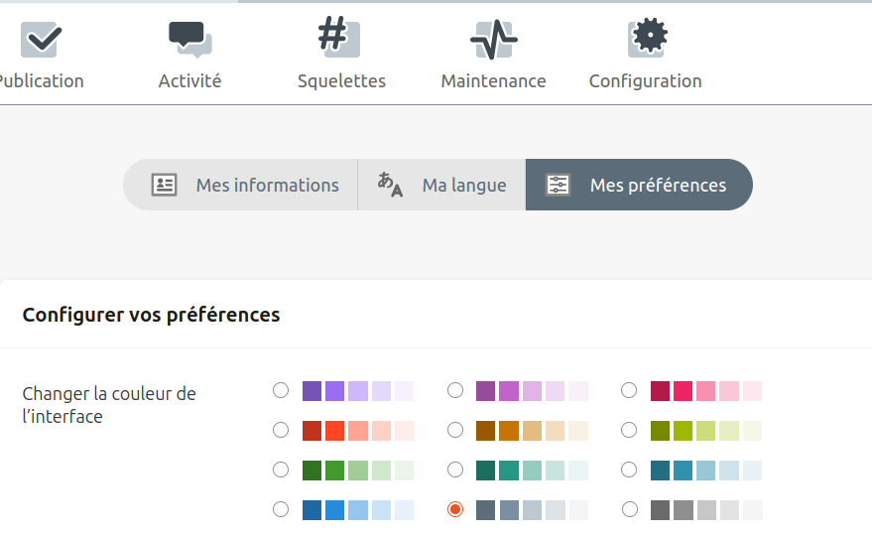Select the green color theme radio button
Viewport: 872px width, 540px height.
coord(281,470)
